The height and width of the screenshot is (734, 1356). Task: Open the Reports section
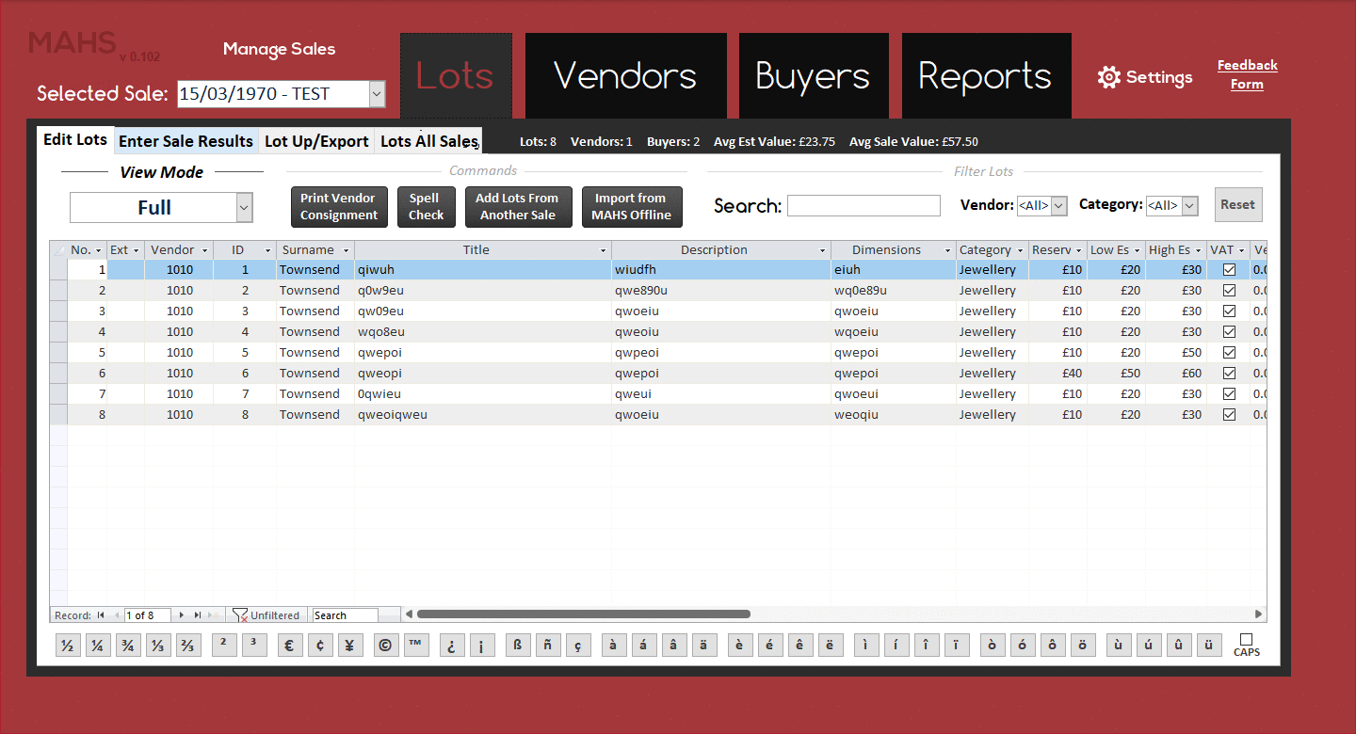(x=986, y=76)
